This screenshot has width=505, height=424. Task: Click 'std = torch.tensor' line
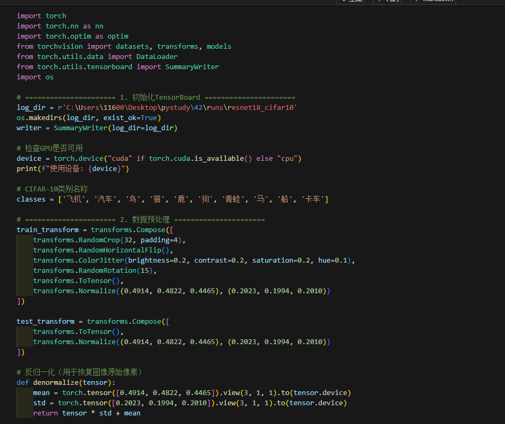[190, 403]
